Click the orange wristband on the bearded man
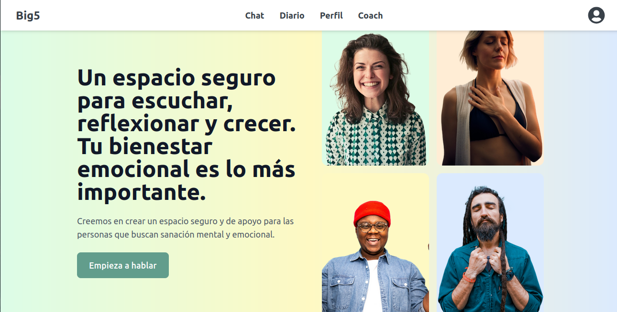This screenshot has width=617, height=312. pyautogui.click(x=469, y=277)
